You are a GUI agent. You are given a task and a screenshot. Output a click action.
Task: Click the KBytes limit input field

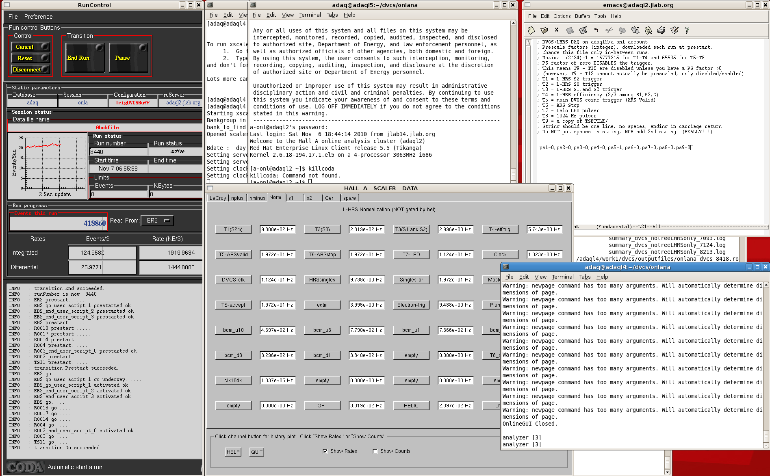(176, 194)
